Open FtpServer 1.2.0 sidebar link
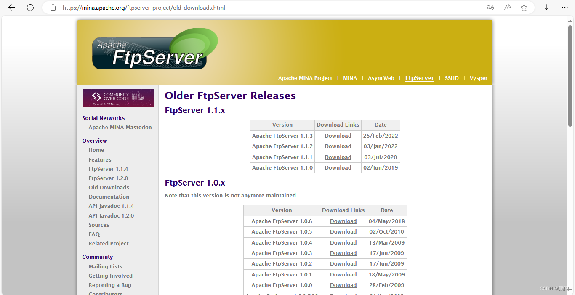The width and height of the screenshot is (575, 295). [x=108, y=178]
